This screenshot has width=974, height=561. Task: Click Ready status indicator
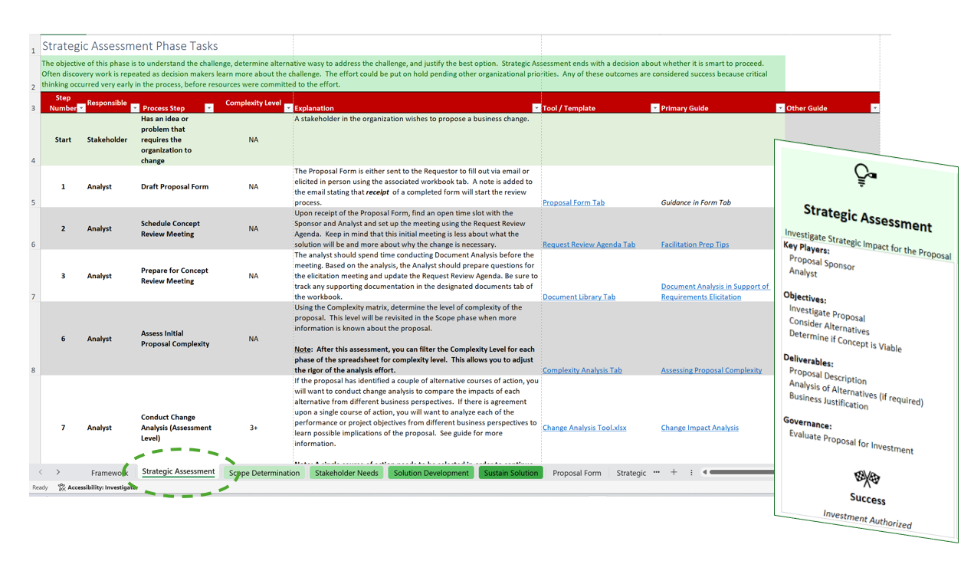click(x=40, y=487)
